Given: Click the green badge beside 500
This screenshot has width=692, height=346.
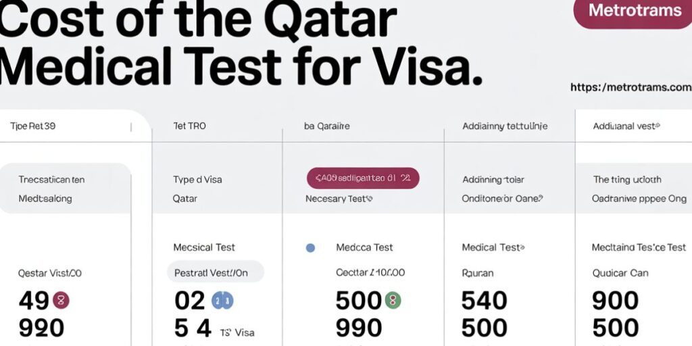Looking at the screenshot, I should [x=393, y=300].
